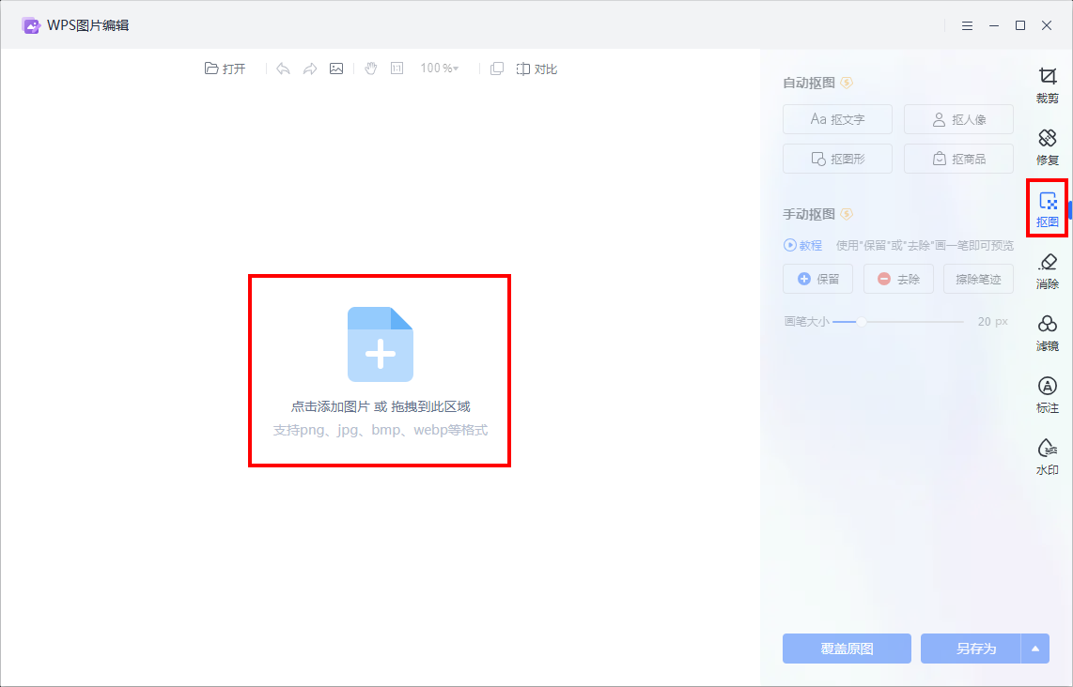Viewport: 1073px width, 687px height.
Task: Expand the 另存为 dropdown arrow
Action: pos(1035,648)
